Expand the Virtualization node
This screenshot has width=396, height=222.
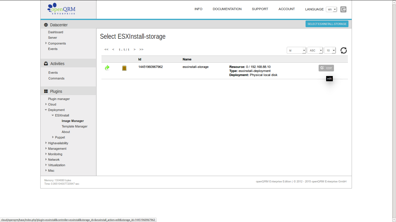coord(46,165)
